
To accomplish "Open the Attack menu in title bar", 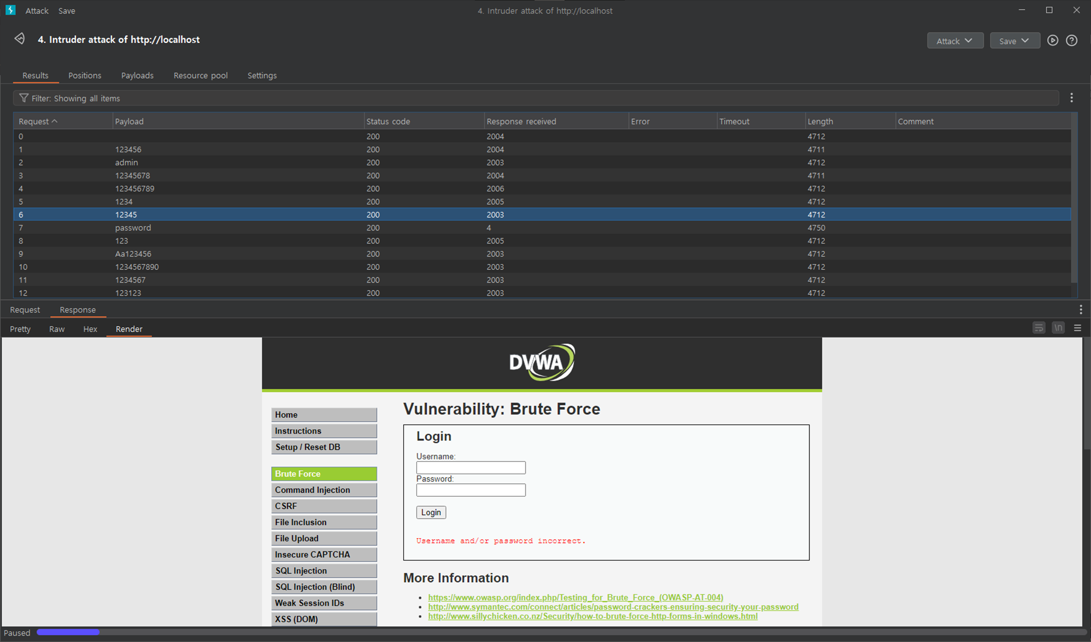I will 37,10.
